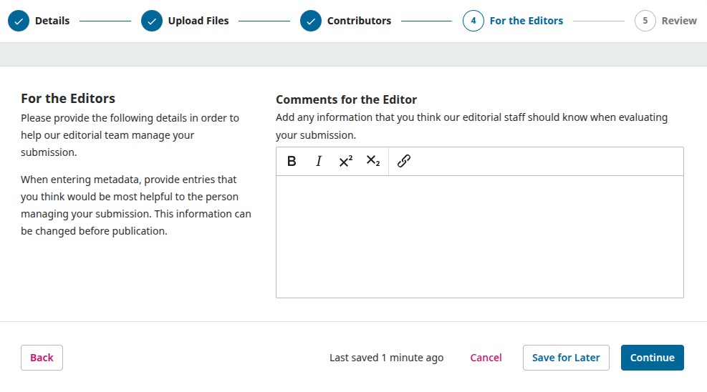Switch to the Upload Files step label
Viewport: 707px width, 392px height.
coord(198,21)
